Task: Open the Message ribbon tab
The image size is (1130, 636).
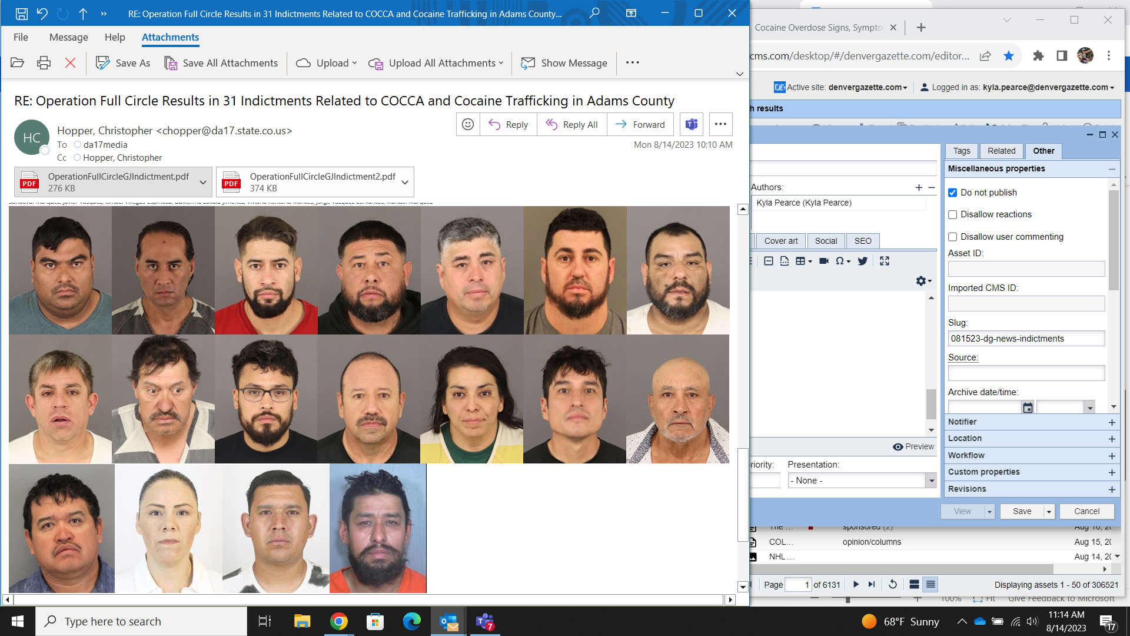Action: 69,37
